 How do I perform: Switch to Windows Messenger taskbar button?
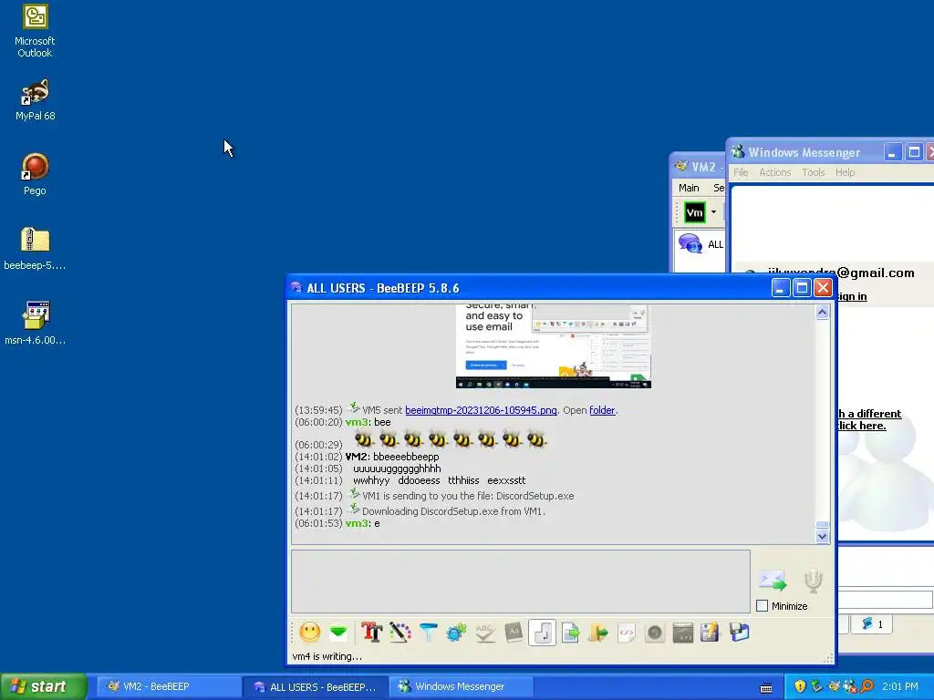tap(461, 686)
